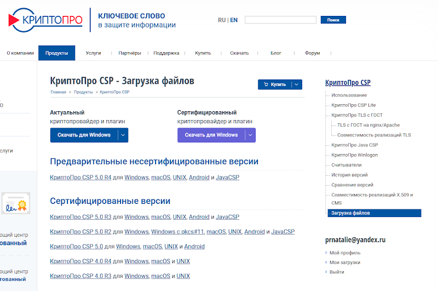Click inside the search input field
438x291 pixels.
(280, 20)
